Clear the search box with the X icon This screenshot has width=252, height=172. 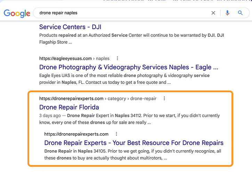tap(213, 13)
